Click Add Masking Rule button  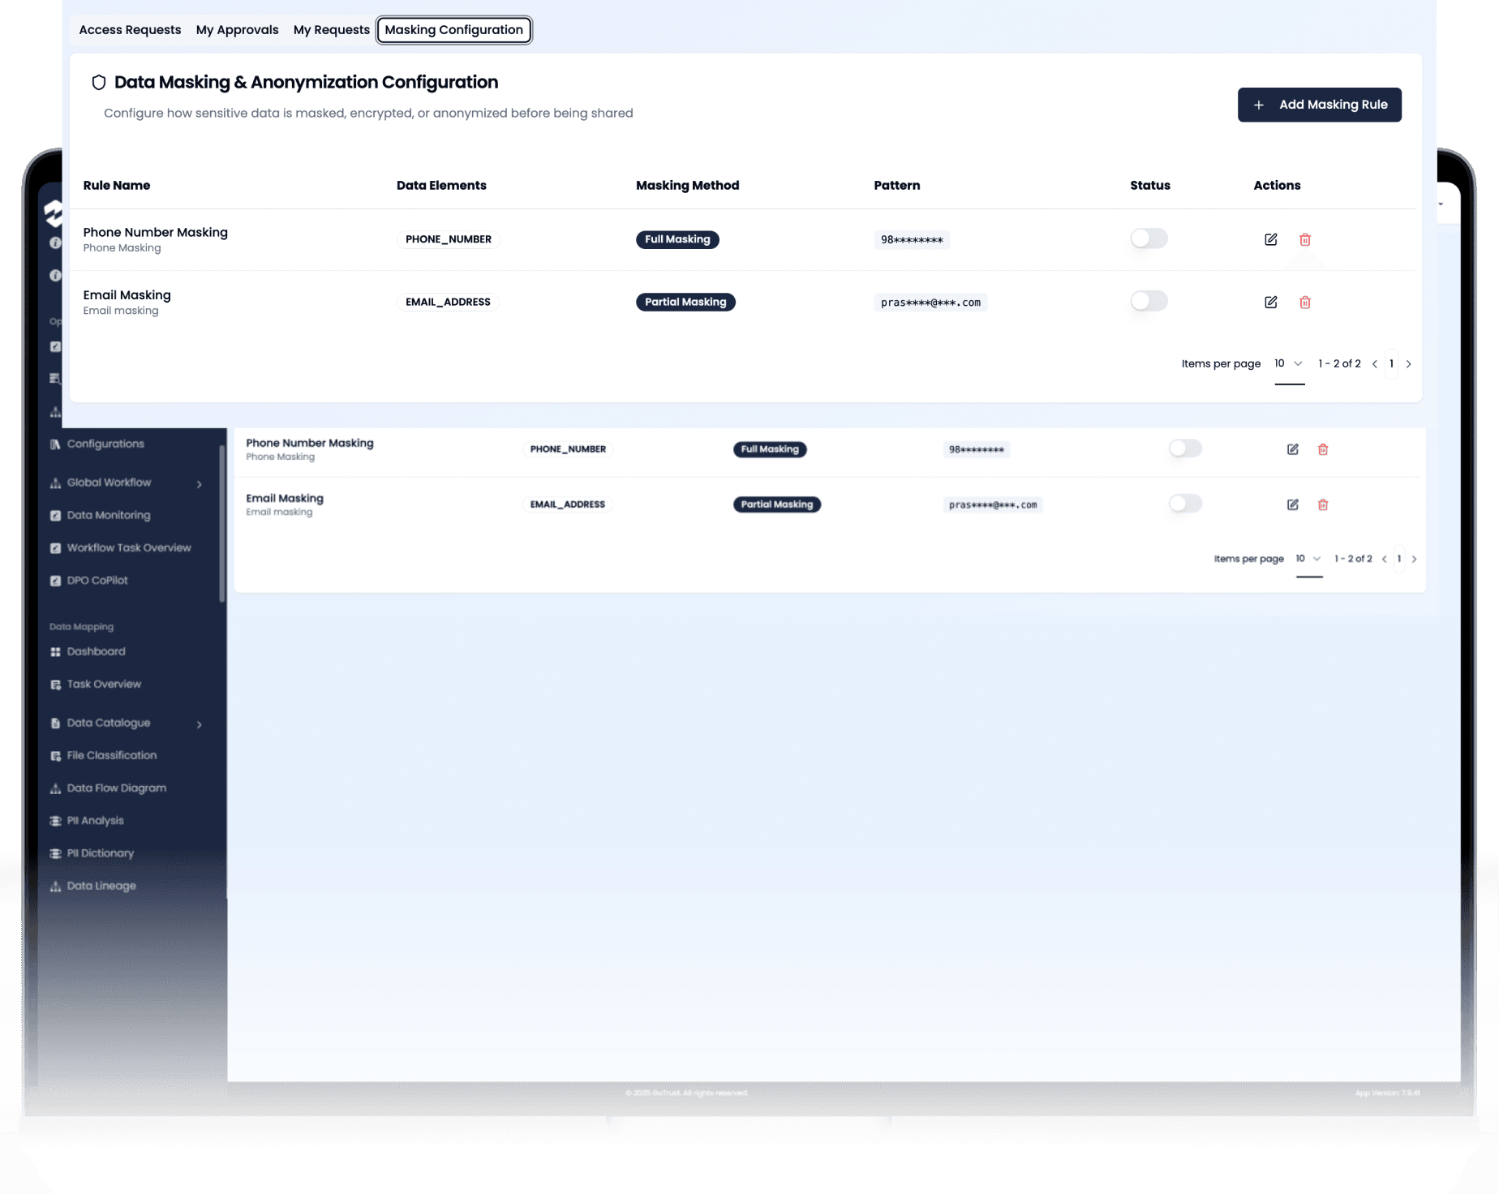point(1319,105)
